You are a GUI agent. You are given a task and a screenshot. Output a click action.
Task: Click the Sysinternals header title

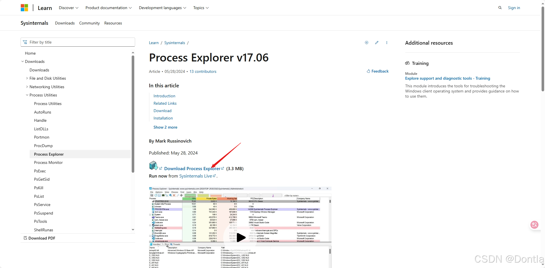(x=34, y=23)
